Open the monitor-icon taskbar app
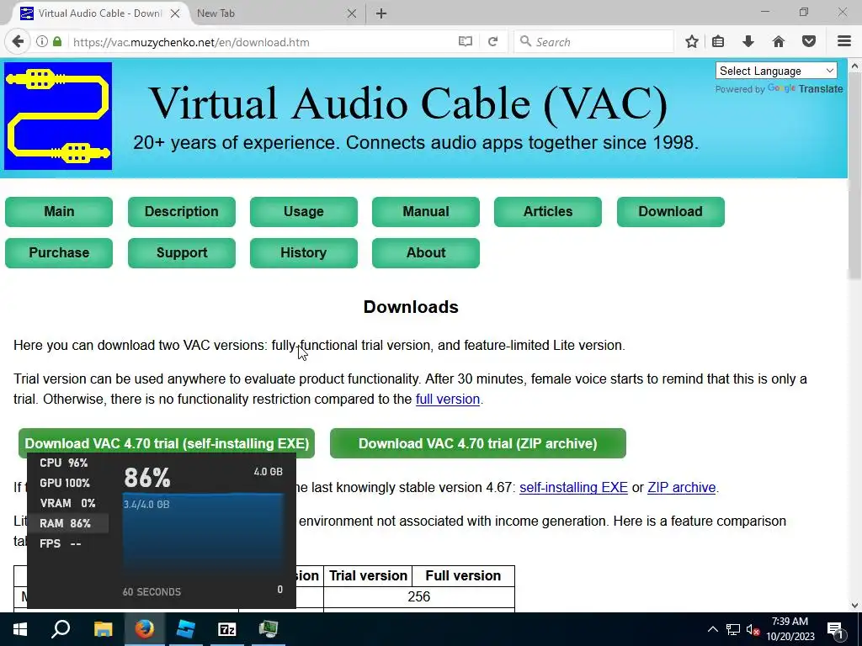862x646 pixels. pos(269,629)
